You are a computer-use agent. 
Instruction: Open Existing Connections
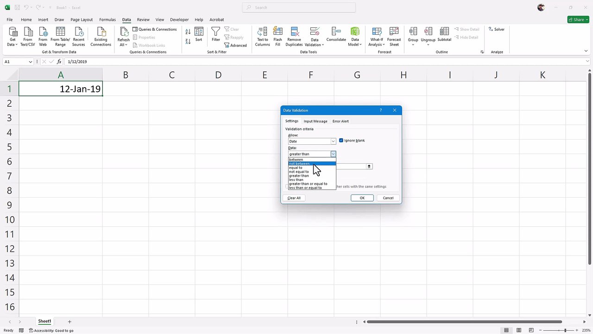coord(101,37)
